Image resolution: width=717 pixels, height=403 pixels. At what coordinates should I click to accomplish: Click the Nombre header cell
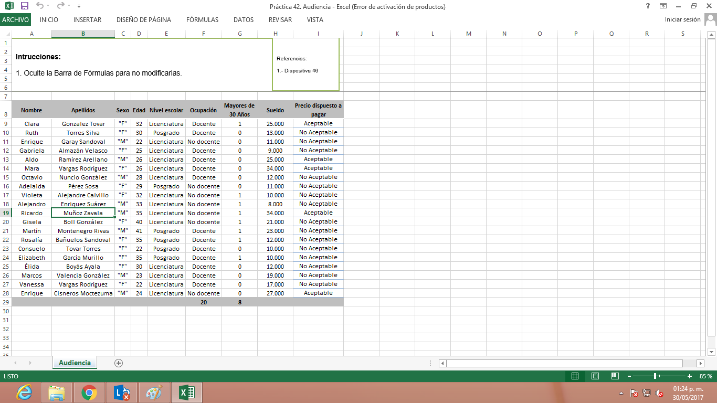(31, 110)
